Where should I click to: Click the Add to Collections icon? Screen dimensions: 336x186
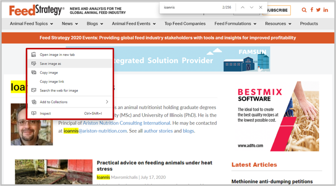[x=34, y=102]
